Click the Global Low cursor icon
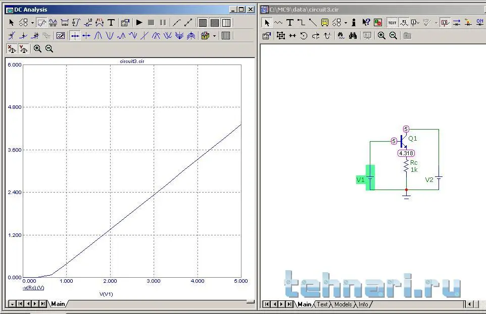 168,36
